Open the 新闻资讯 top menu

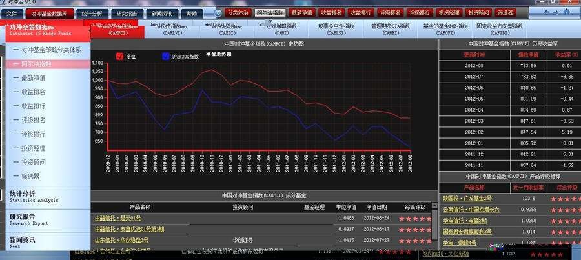pyautogui.click(x=162, y=14)
